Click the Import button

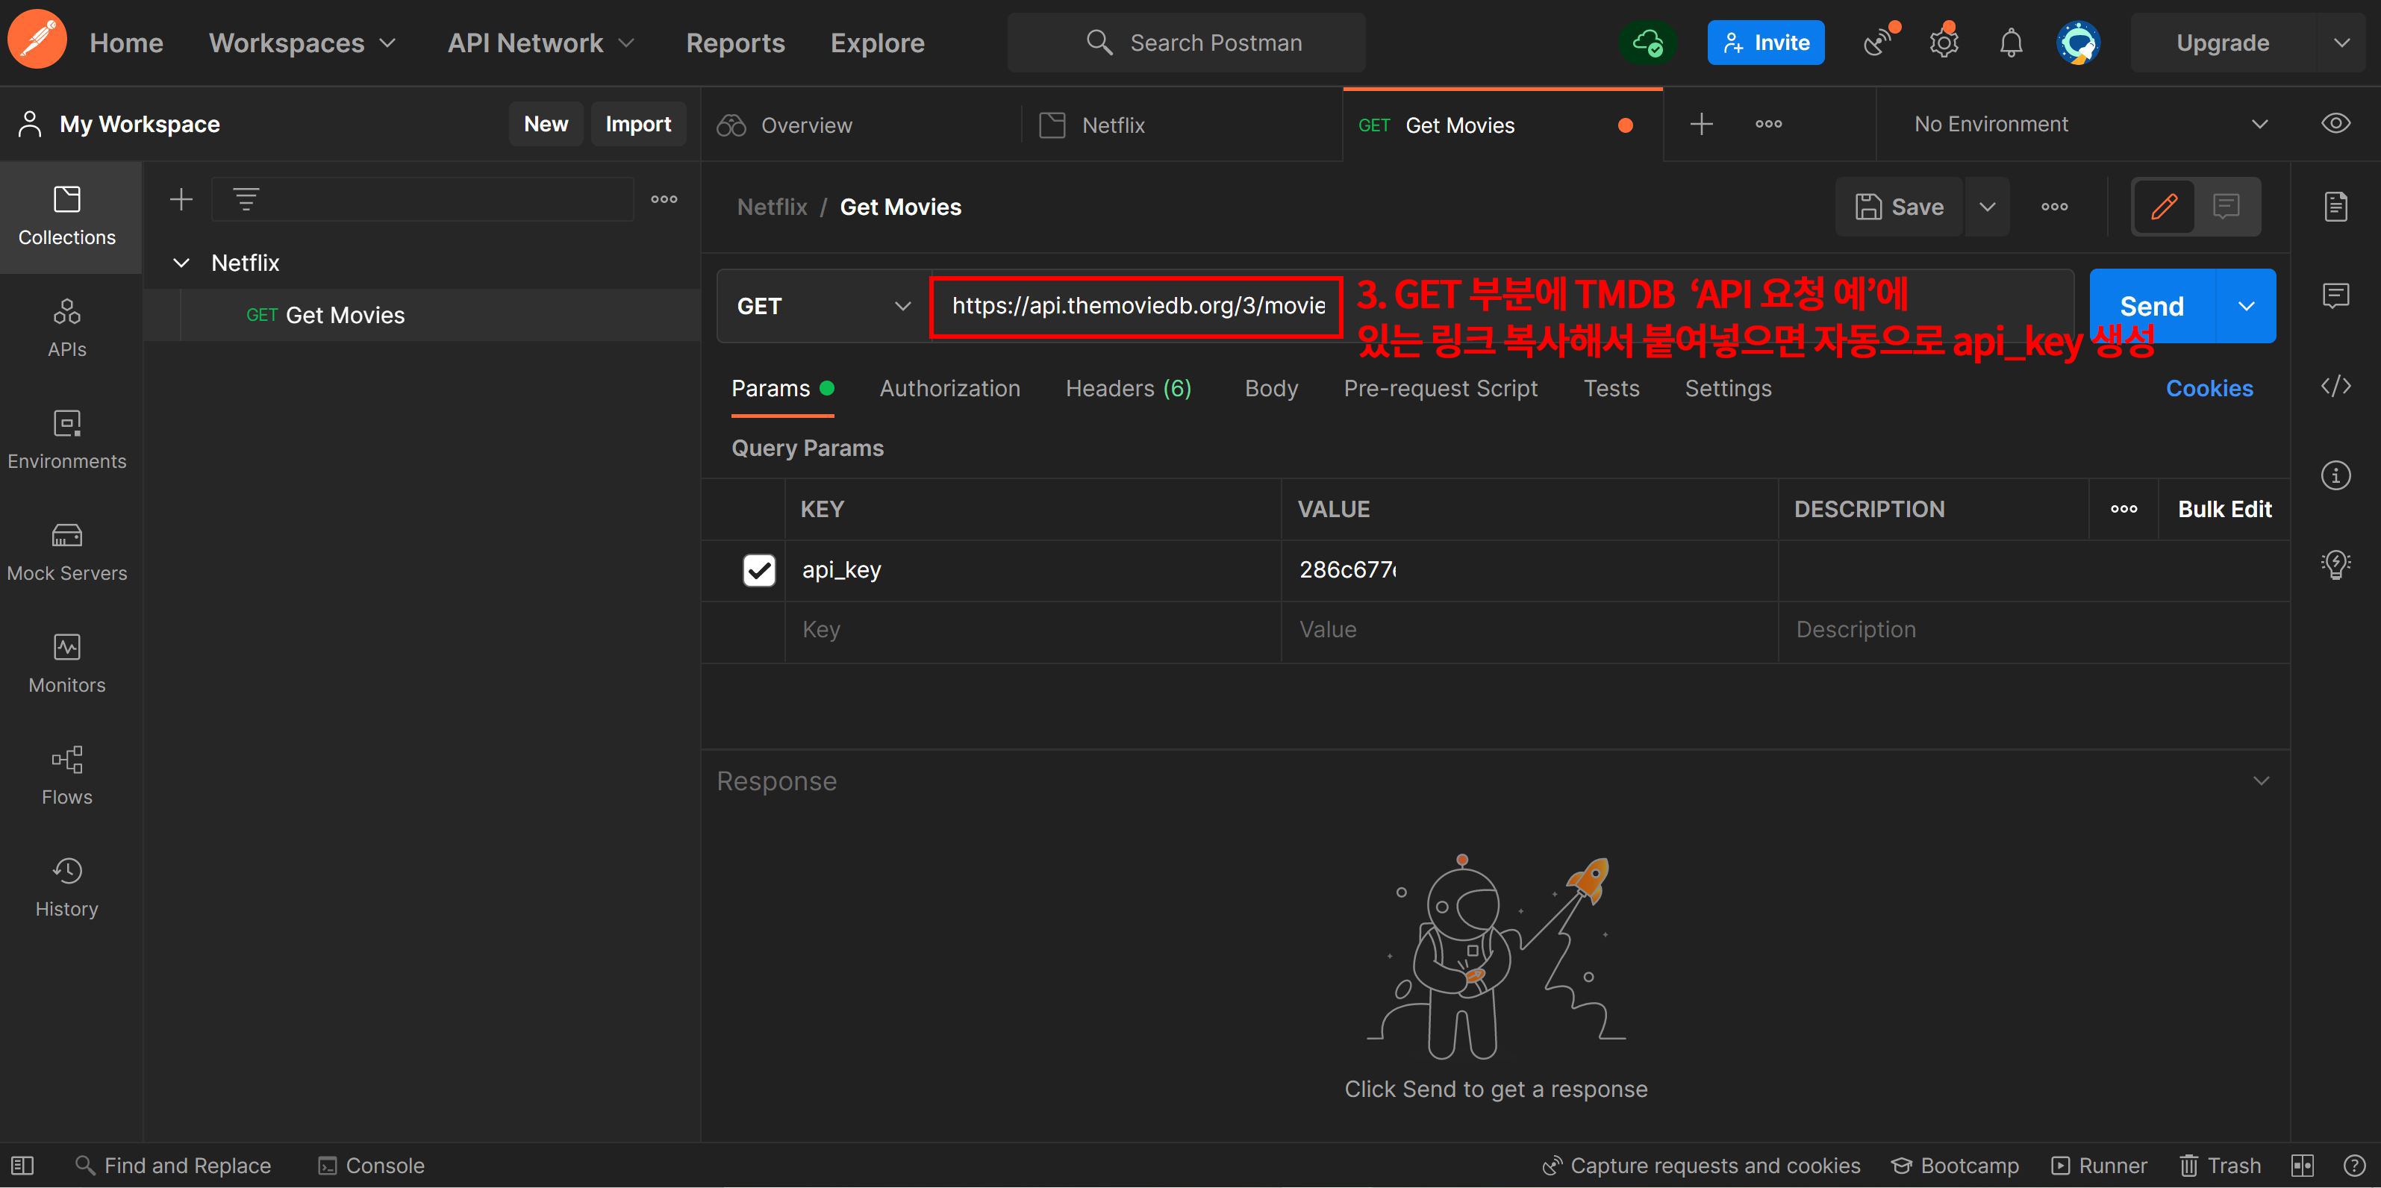pyautogui.click(x=637, y=124)
